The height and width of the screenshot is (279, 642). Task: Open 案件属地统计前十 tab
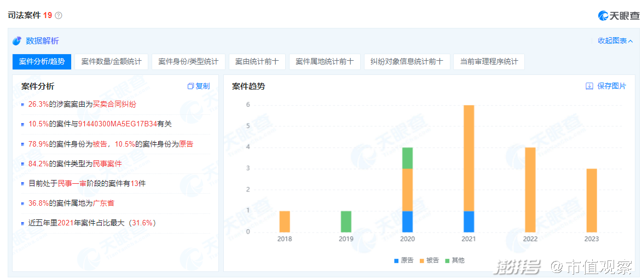[325, 62]
